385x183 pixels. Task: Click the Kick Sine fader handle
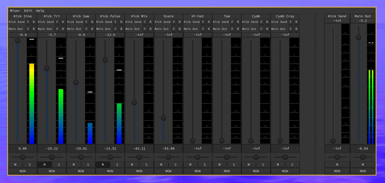(18, 41)
